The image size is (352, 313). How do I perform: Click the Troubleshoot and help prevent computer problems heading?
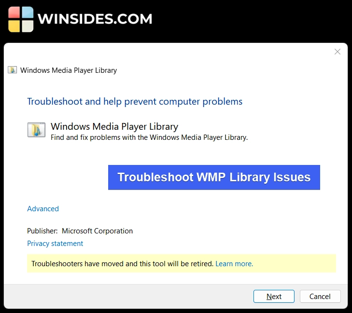click(x=135, y=102)
